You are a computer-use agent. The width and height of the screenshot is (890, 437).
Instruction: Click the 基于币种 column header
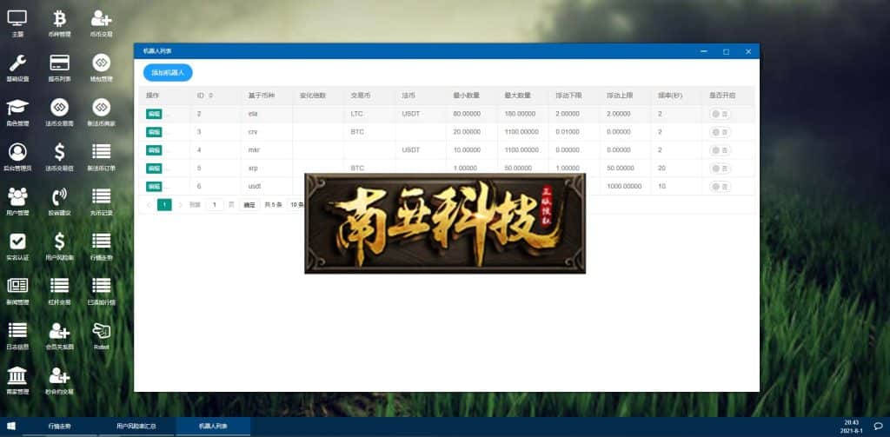click(262, 96)
